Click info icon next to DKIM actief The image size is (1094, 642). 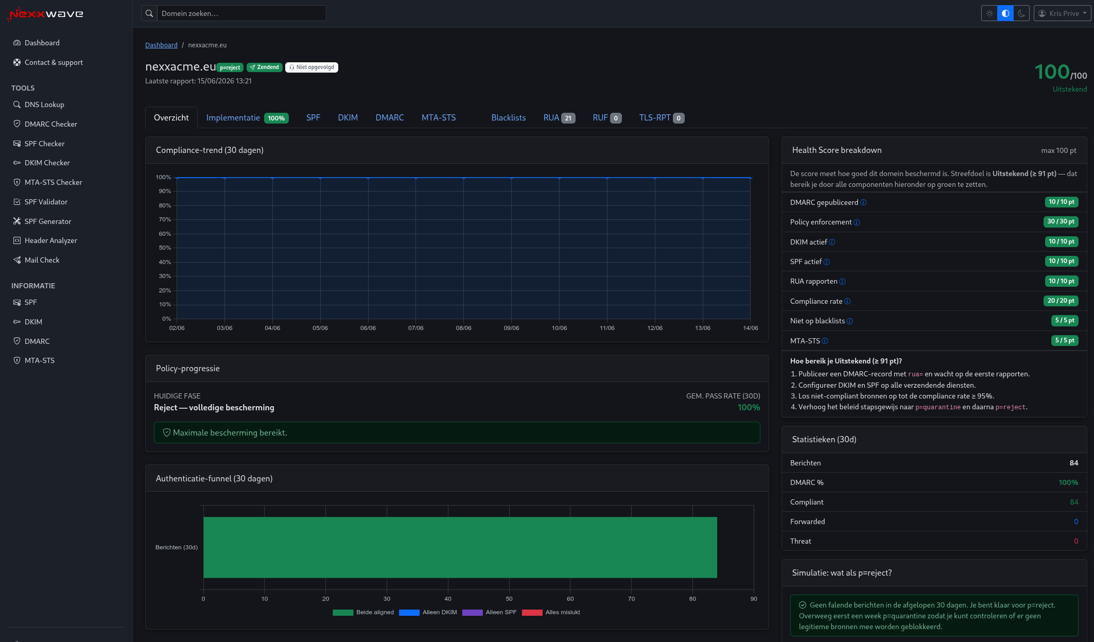pyautogui.click(x=832, y=242)
